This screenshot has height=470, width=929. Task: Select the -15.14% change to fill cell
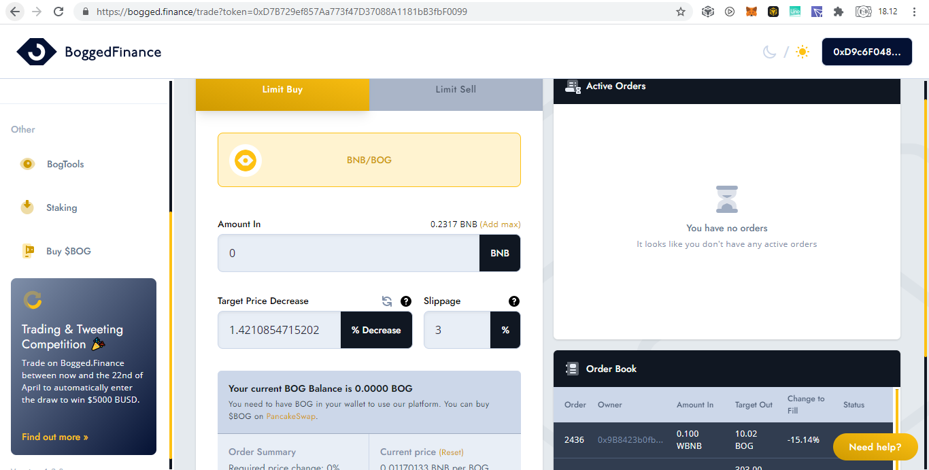click(803, 439)
